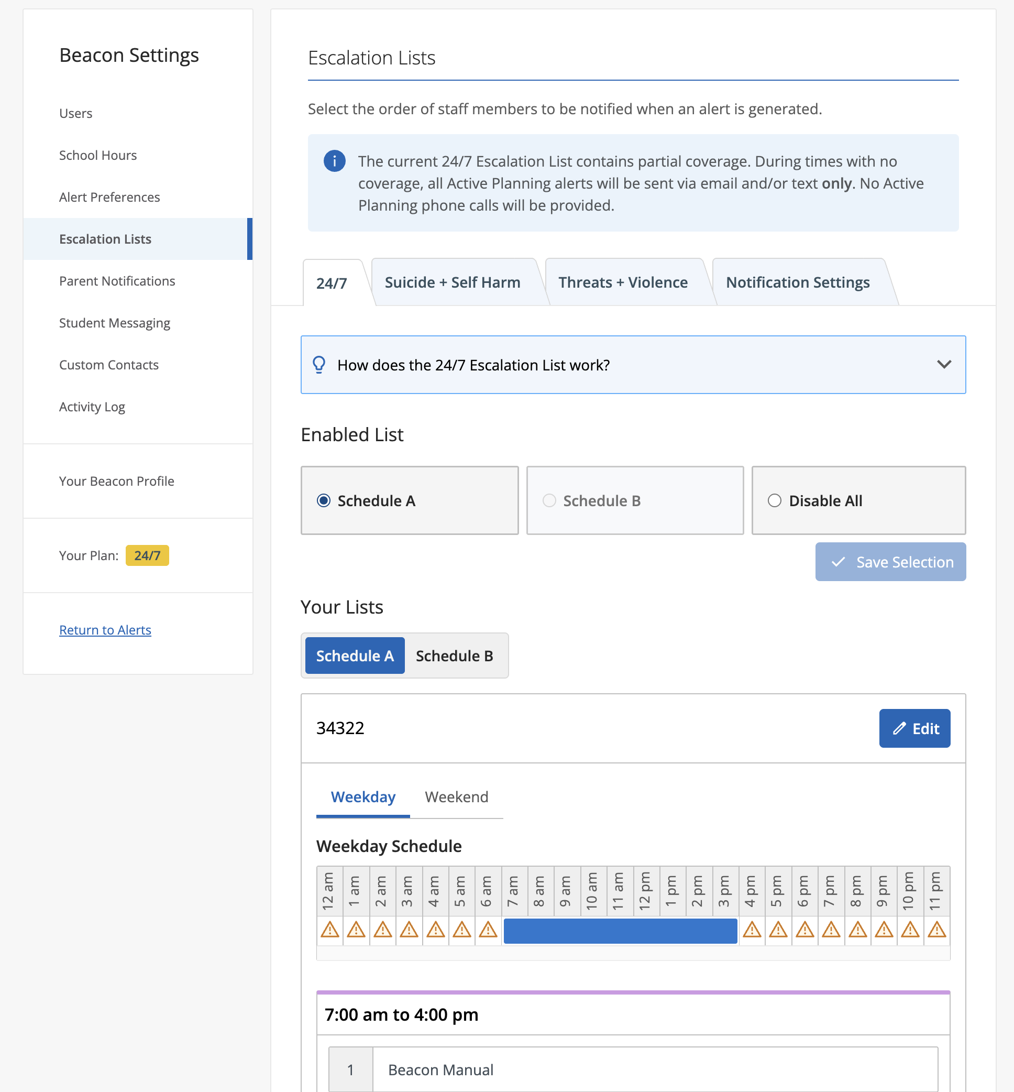This screenshot has height=1092, width=1014.
Task: Click the Beacon Settings sidebar title
Action: tap(129, 56)
